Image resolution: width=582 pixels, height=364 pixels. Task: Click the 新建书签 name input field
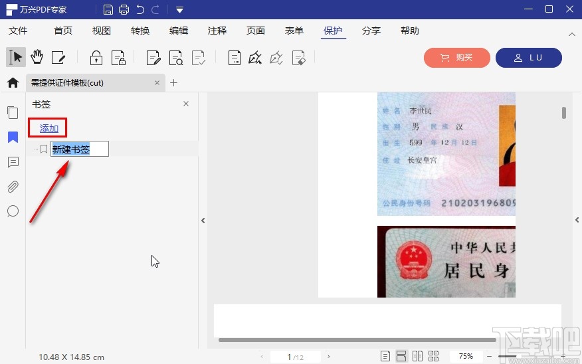coord(80,149)
